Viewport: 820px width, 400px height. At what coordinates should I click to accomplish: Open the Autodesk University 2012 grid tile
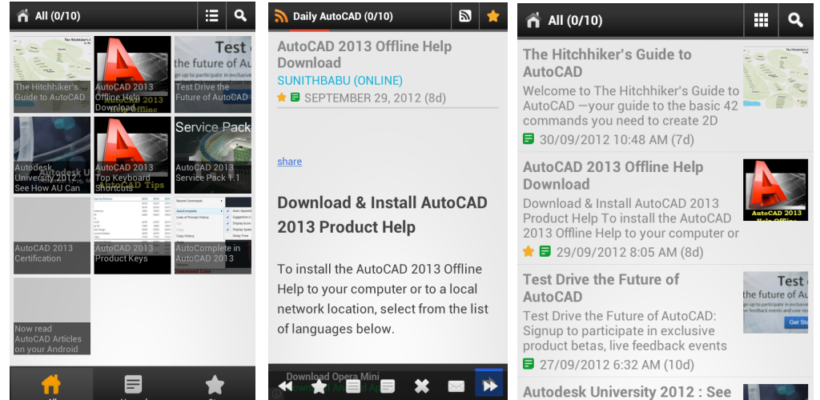click(52, 155)
